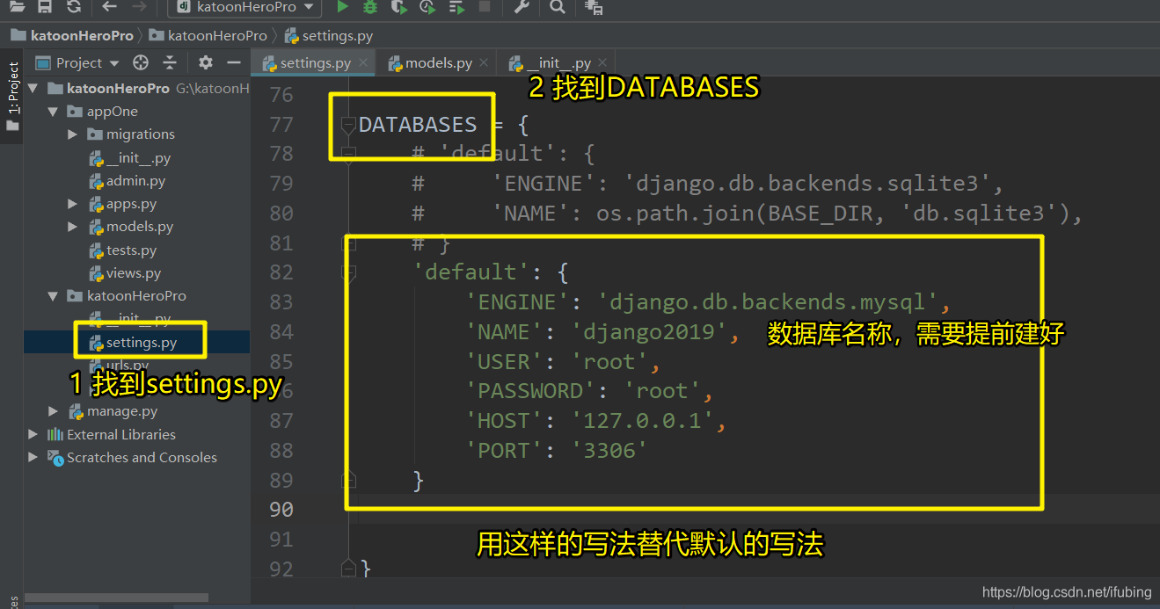Collapse the appOne folder
The image size is (1160, 609).
(53, 112)
